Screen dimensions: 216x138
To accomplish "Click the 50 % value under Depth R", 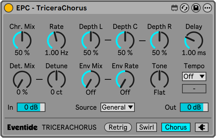I will (x=159, y=53).
